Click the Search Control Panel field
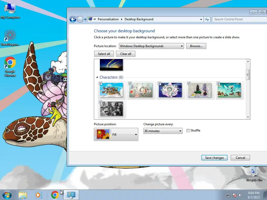 [239, 19]
